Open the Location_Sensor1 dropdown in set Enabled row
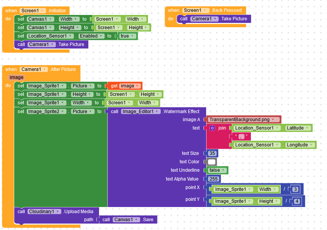 (50, 36)
